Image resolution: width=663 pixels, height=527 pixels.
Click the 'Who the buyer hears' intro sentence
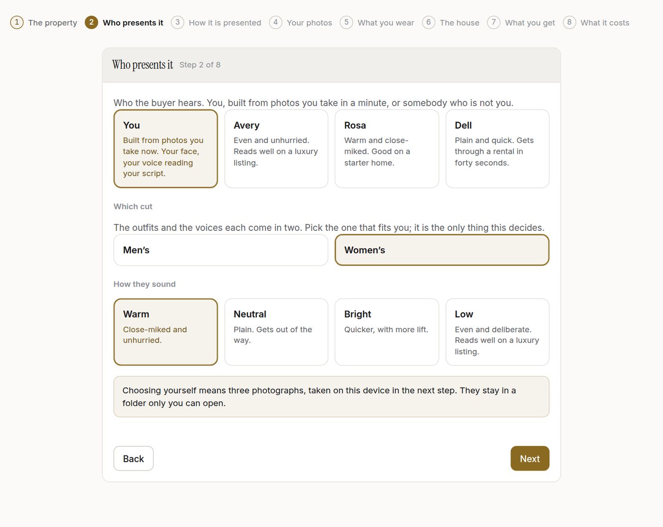(314, 103)
